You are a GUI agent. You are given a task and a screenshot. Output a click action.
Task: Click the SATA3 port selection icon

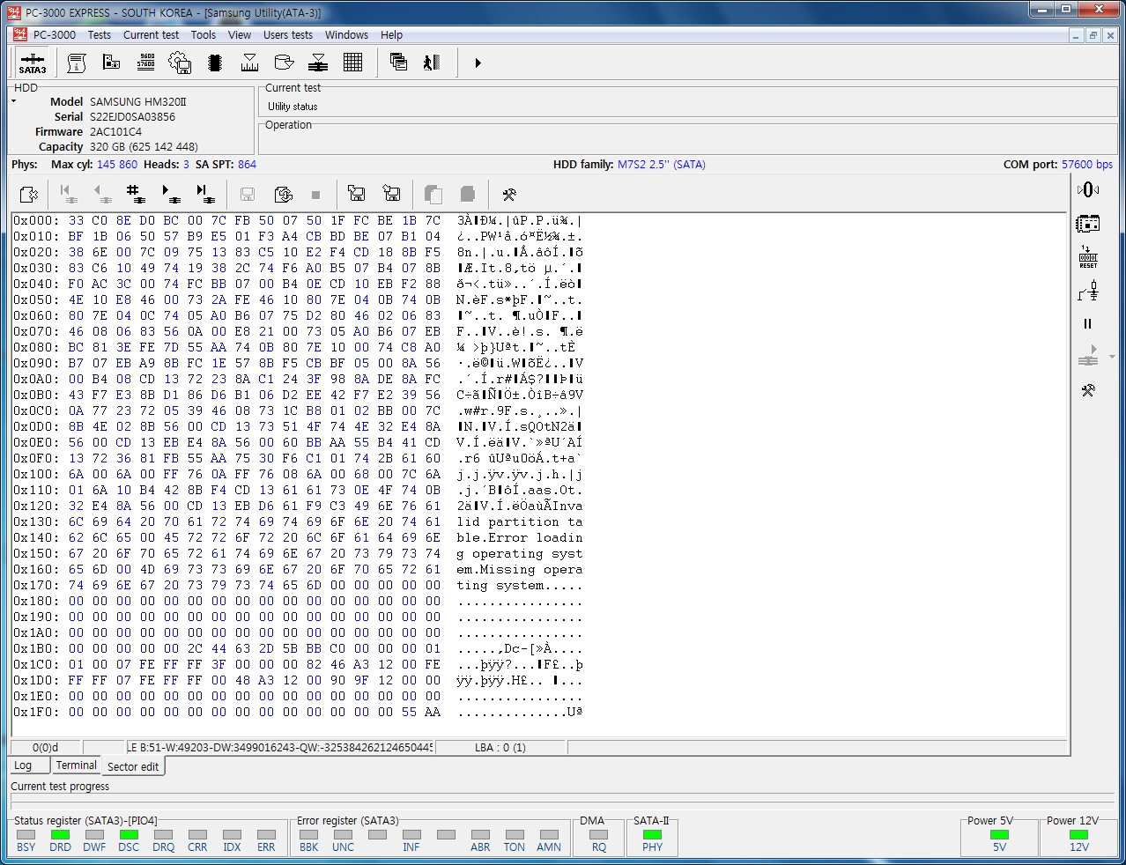pos(33,63)
